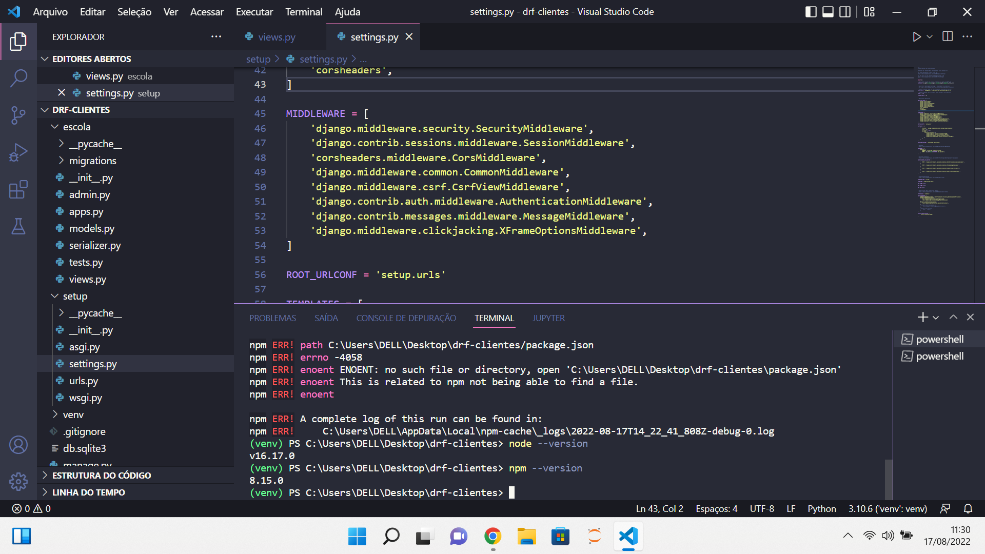Click setup in the breadcrumb path
The height and width of the screenshot is (554, 985).
(x=258, y=59)
